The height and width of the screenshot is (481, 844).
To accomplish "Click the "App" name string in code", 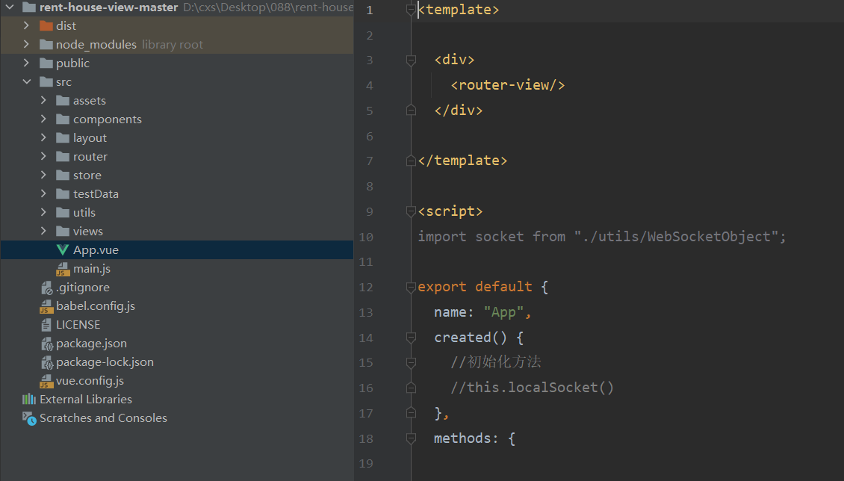I will coord(504,312).
